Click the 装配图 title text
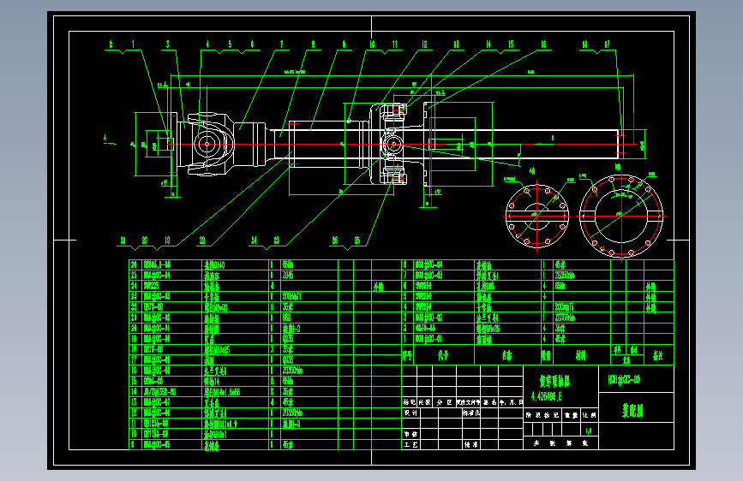743x481 pixels. (632, 411)
